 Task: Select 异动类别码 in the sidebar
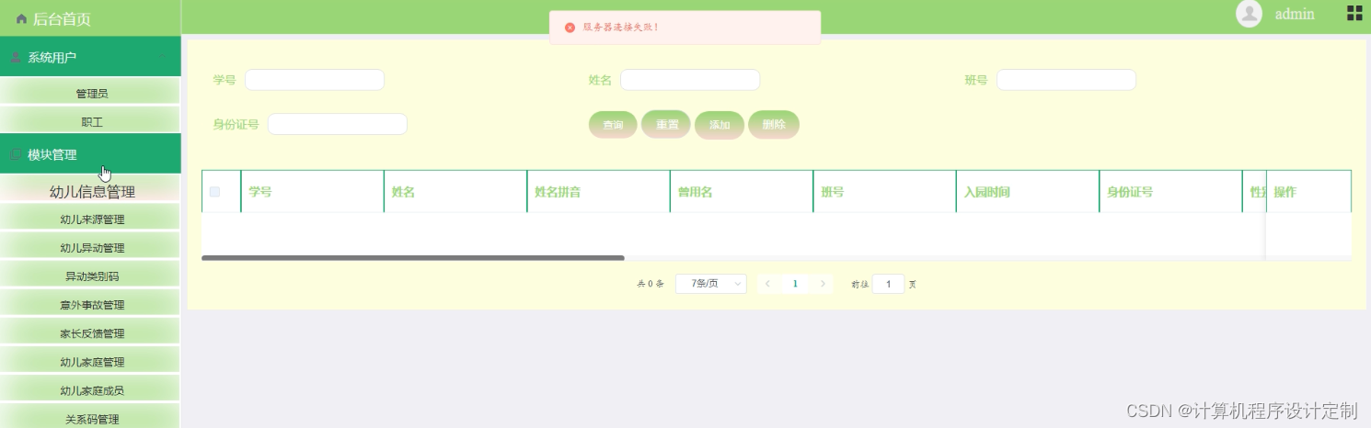90,276
